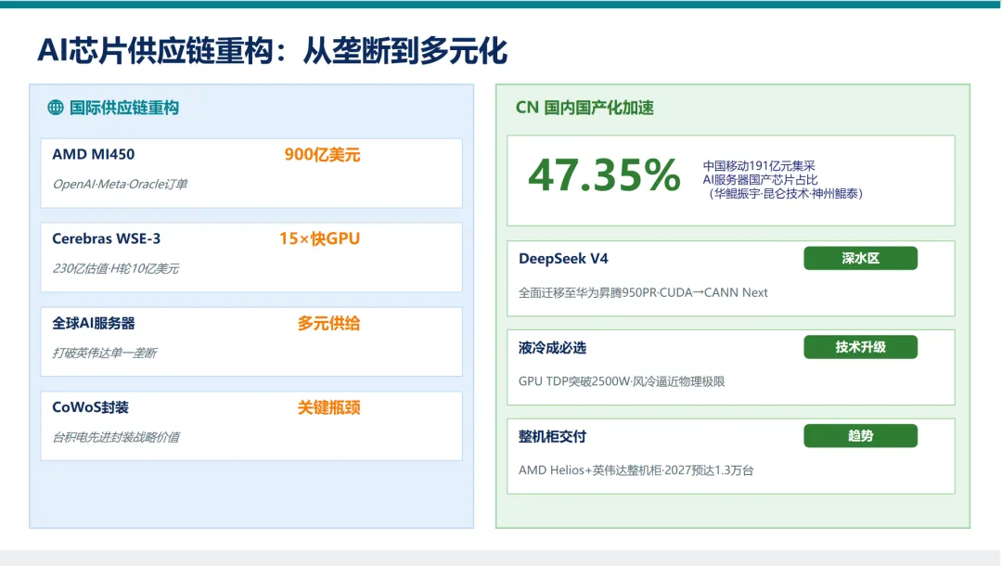Click the CN 国内国产化加速 heading
Image resolution: width=1002 pixels, height=566 pixels.
(584, 108)
